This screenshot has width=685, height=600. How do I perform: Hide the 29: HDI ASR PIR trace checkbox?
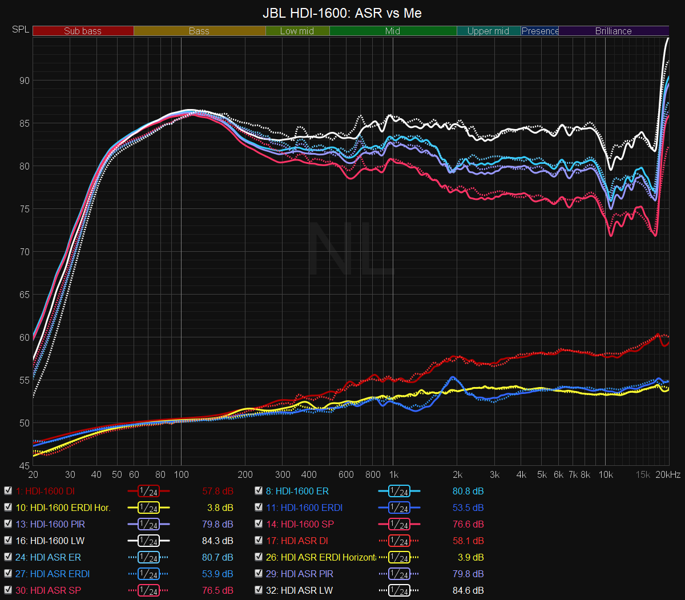(x=259, y=574)
